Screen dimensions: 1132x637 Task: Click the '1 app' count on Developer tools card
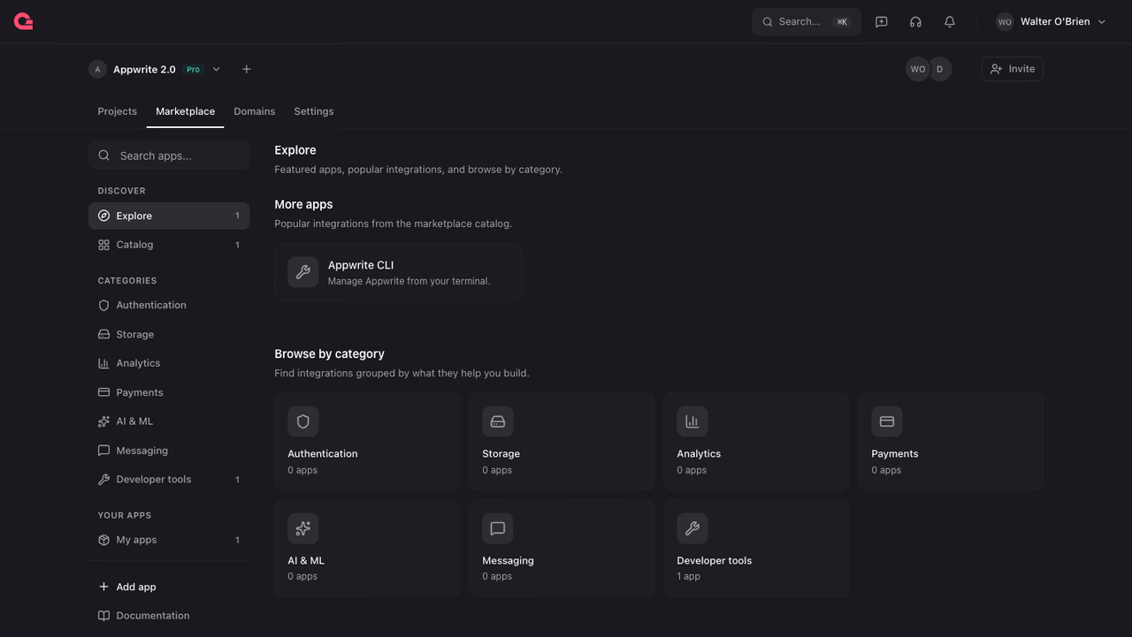689,576
